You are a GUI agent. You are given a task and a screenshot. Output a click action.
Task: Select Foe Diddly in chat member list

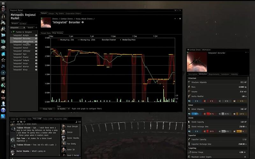point(70,144)
